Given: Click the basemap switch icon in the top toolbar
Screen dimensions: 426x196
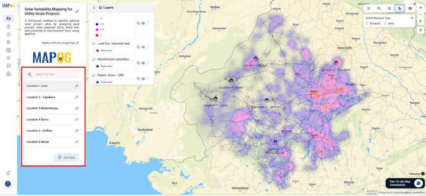Looking at the screenshot, I should [x=369, y=8].
